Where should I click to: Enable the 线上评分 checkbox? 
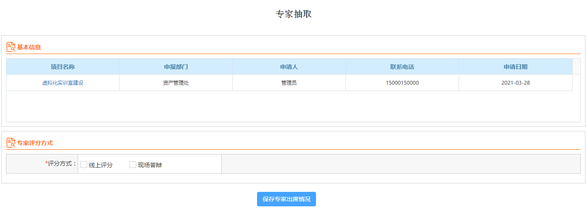84,165
